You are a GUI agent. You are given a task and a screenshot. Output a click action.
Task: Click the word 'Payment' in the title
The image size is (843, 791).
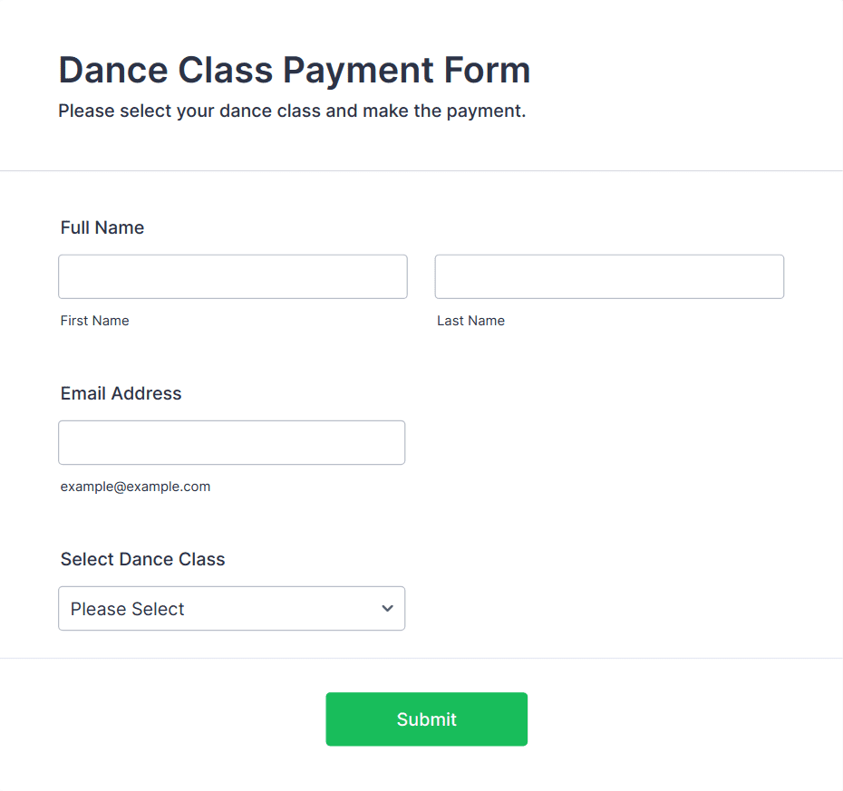point(358,71)
